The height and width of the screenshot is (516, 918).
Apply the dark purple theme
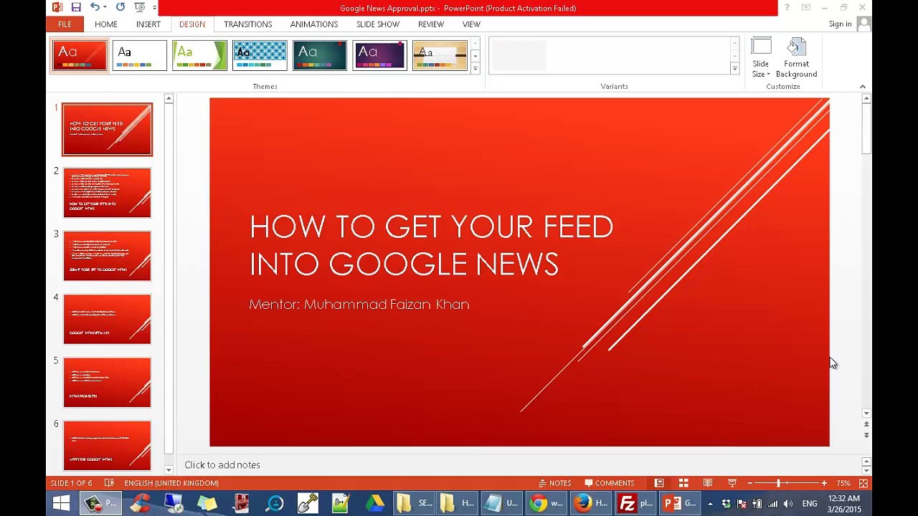[379, 56]
